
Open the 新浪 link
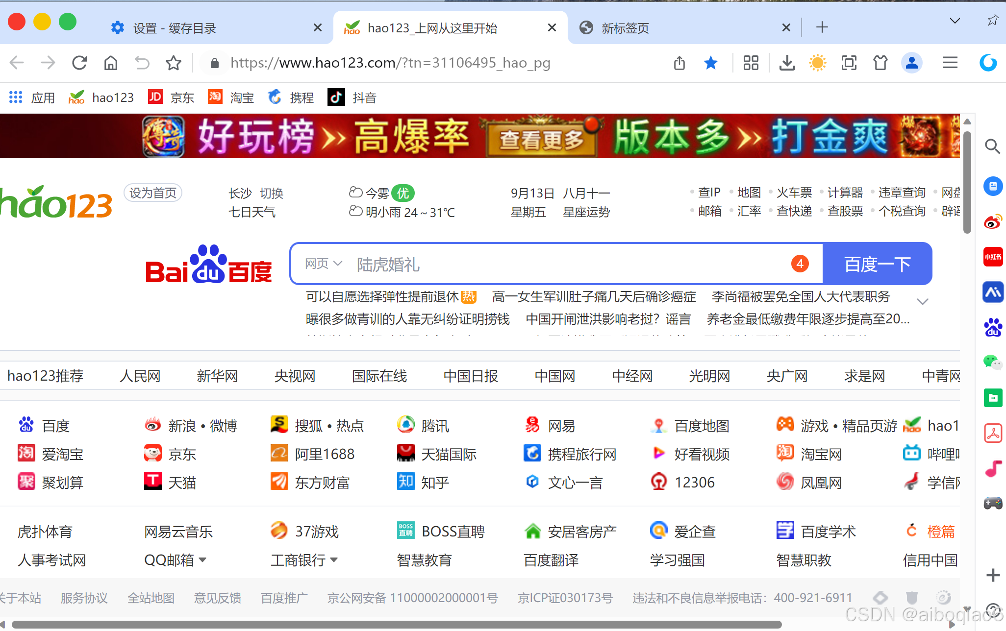pyautogui.click(x=182, y=426)
